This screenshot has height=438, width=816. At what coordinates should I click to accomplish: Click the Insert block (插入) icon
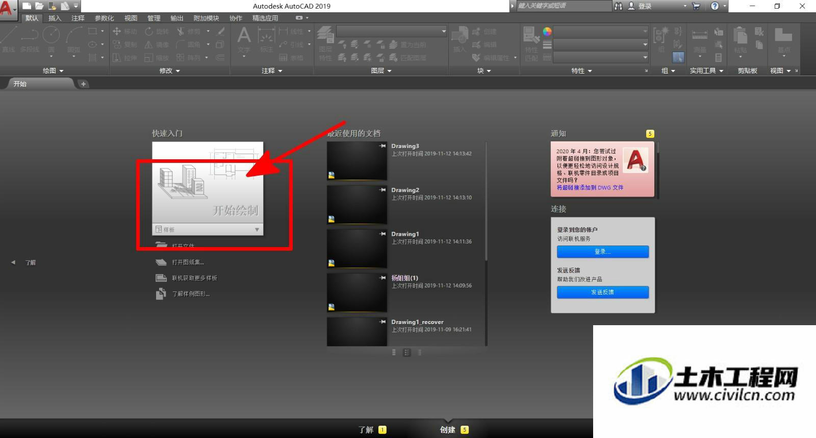(460, 40)
